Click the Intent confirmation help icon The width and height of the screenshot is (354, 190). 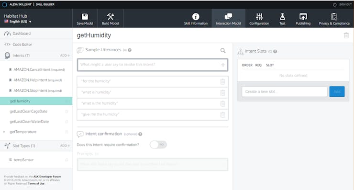point(140,134)
